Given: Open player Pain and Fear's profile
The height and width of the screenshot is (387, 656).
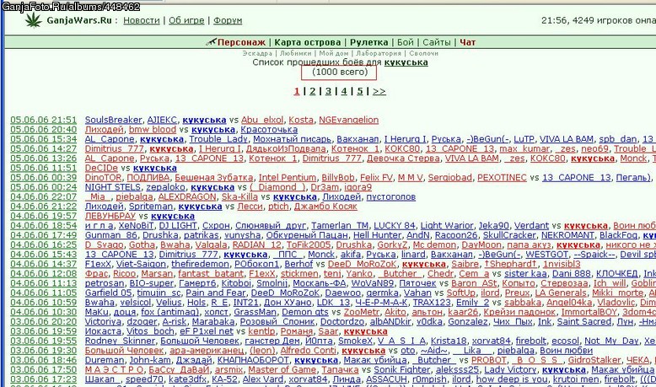Looking at the screenshot, I should coord(216,293).
